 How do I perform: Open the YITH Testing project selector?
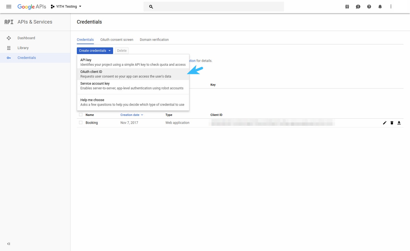coord(66,7)
